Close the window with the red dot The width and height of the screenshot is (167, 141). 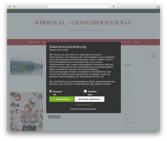(10, 6)
